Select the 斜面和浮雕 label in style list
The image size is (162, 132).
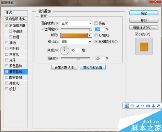17,26
